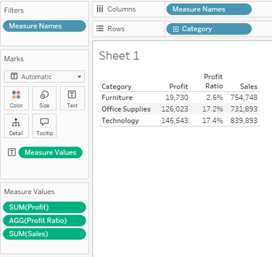Click Furniture profit value 19,730

coord(177,98)
